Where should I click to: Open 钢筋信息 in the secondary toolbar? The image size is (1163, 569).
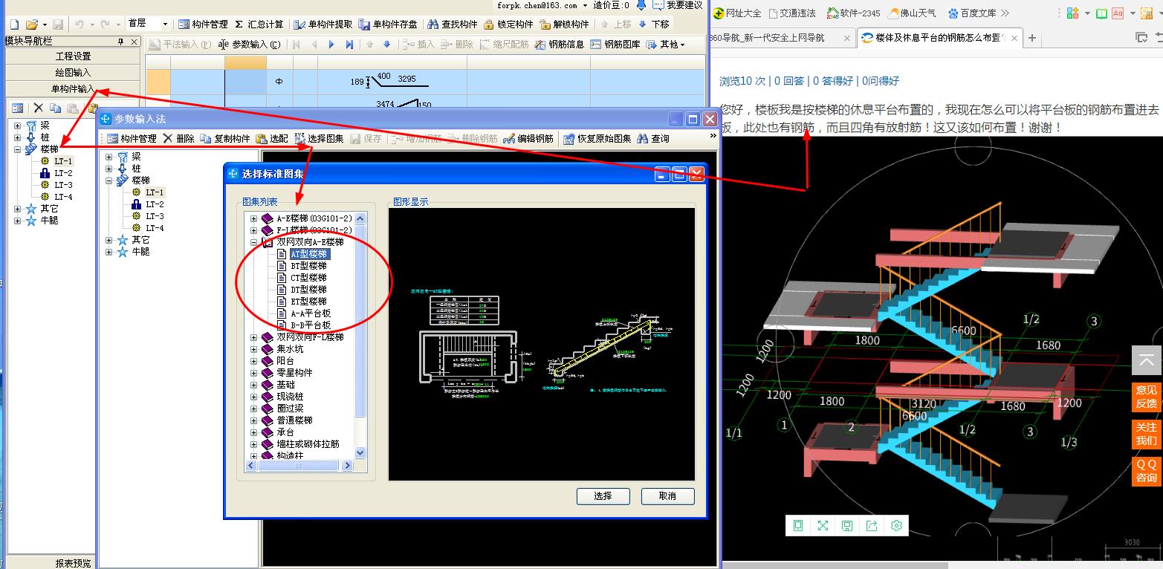click(x=560, y=45)
